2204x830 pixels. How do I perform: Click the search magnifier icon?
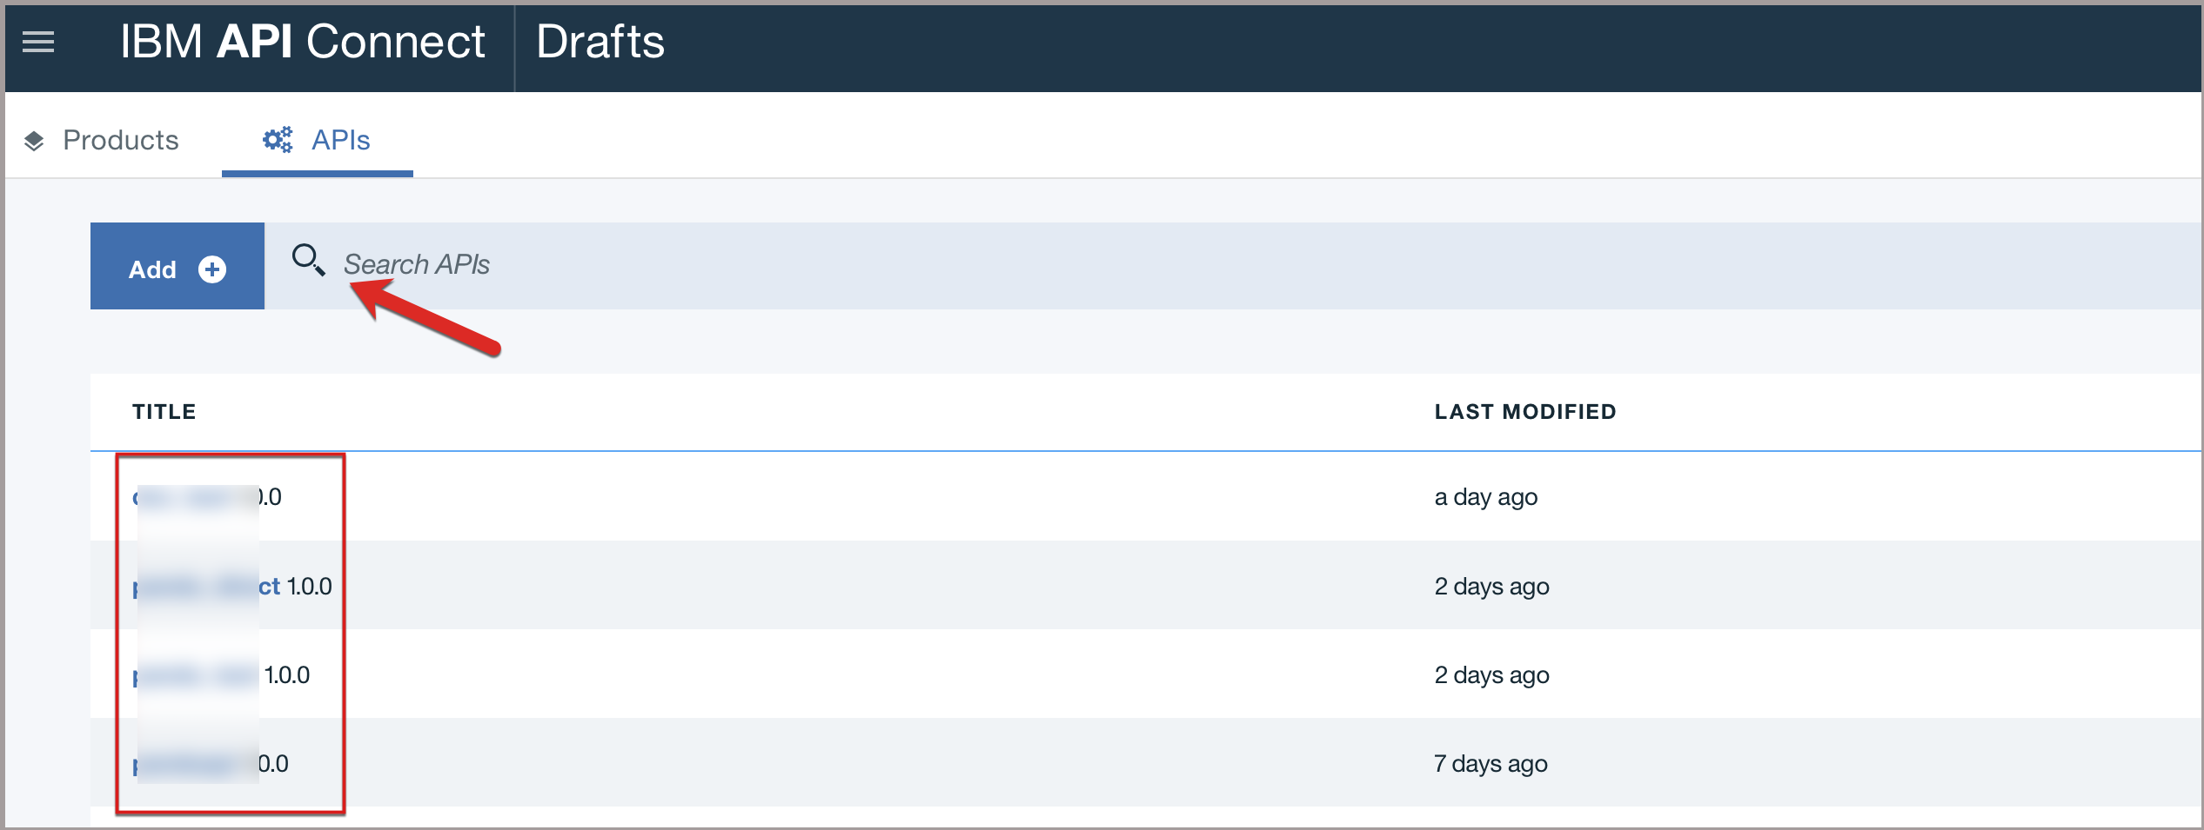click(308, 260)
